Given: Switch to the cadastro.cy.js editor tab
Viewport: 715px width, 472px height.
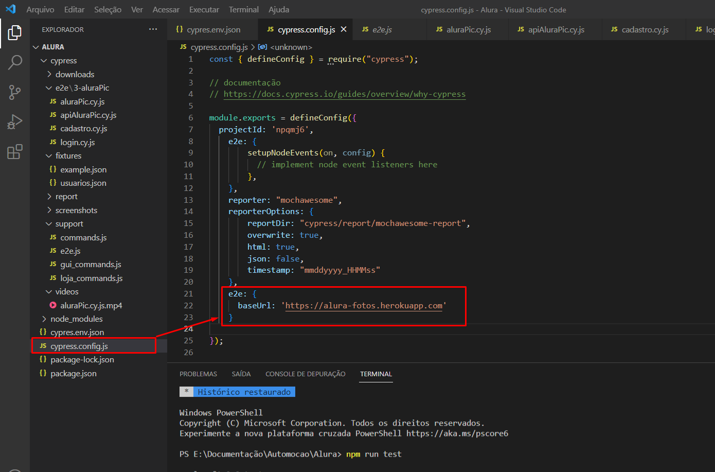Looking at the screenshot, I should [x=645, y=29].
